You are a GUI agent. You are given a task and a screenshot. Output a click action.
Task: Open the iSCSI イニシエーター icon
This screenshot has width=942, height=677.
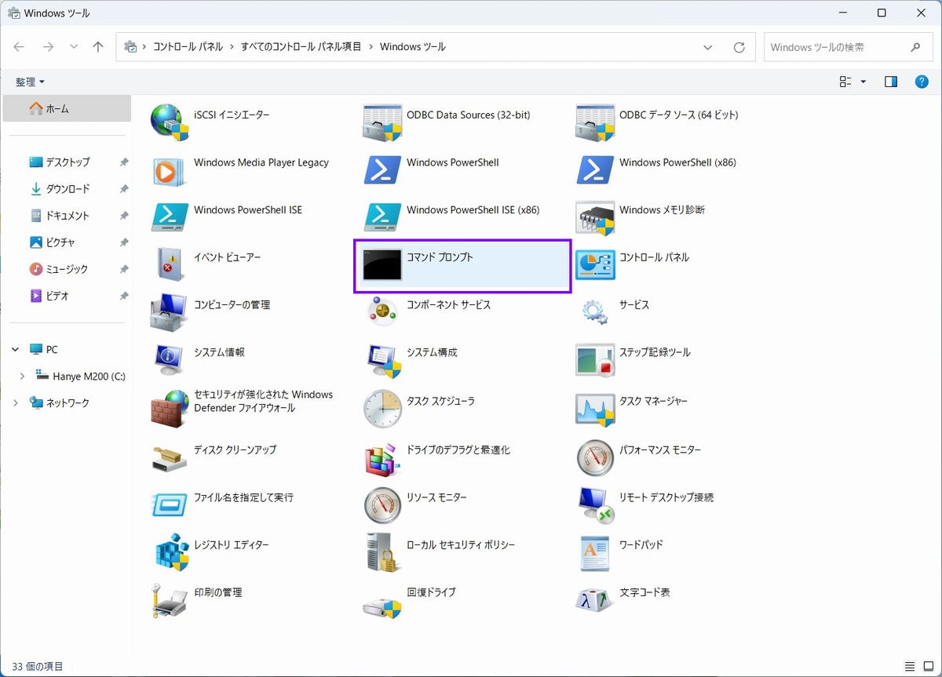tap(170, 122)
